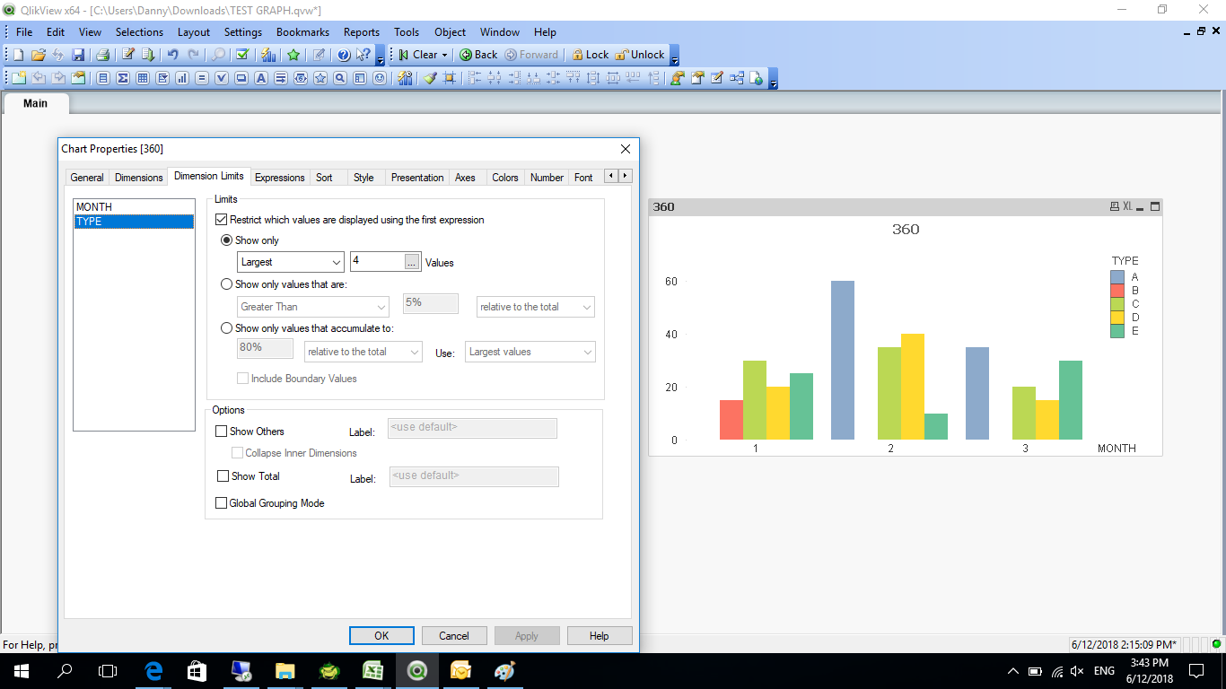Viewport: 1226px width, 689px height.
Task: Open the Edit Script icon
Action: [x=128, y=55]
